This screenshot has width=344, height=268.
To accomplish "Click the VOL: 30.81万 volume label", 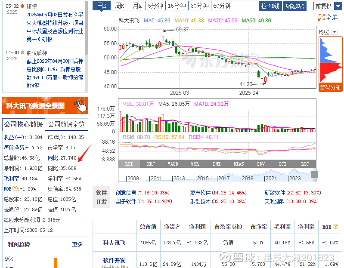I will pos(138,104).
